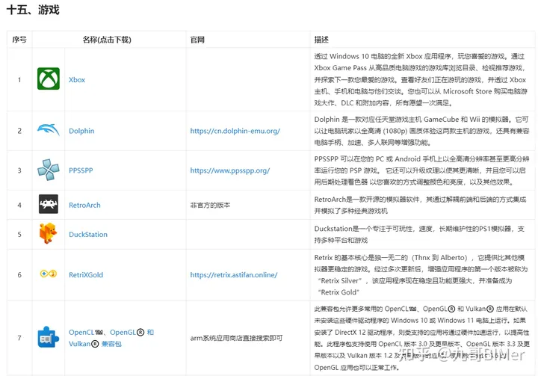Click row number 2 in the Dolphin row
This screenshot has height=376, width=538.
[19, 131]
